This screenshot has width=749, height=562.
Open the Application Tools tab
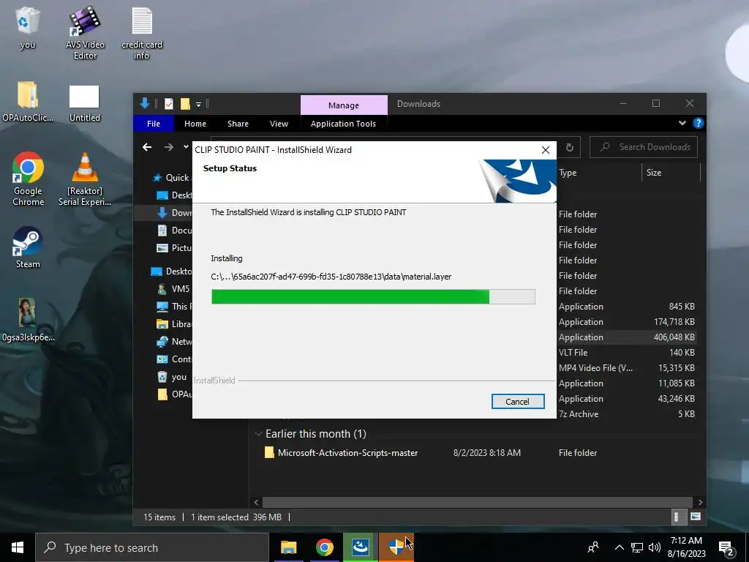coord(343,124)
